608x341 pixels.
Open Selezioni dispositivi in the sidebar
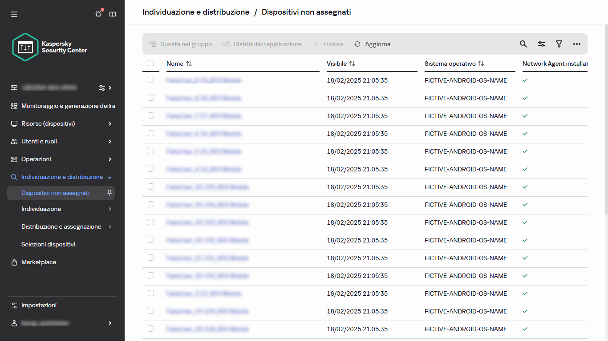pos(48,244)
